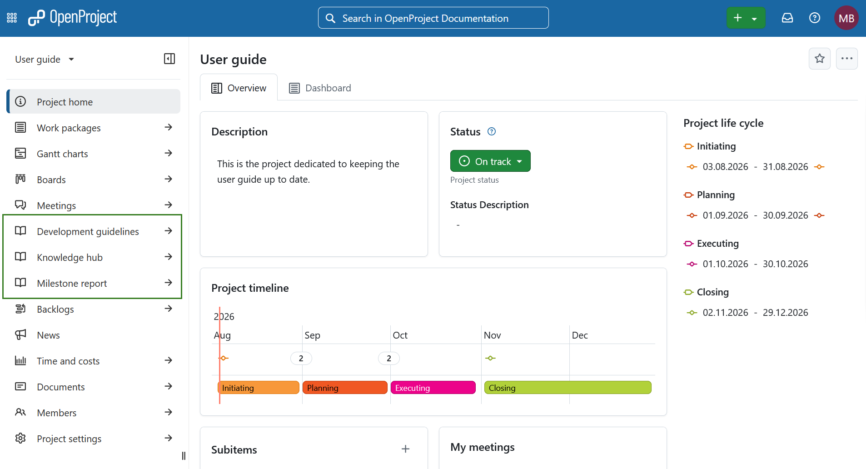This screenshot has height=469, width=866.
Task: Open the more actions three-dot menu
Action: [847, 59]
